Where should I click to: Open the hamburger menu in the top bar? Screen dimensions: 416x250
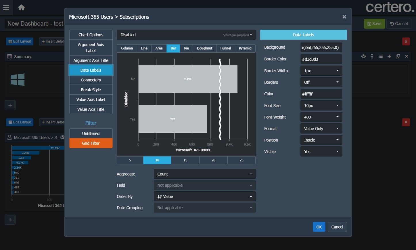6,7
